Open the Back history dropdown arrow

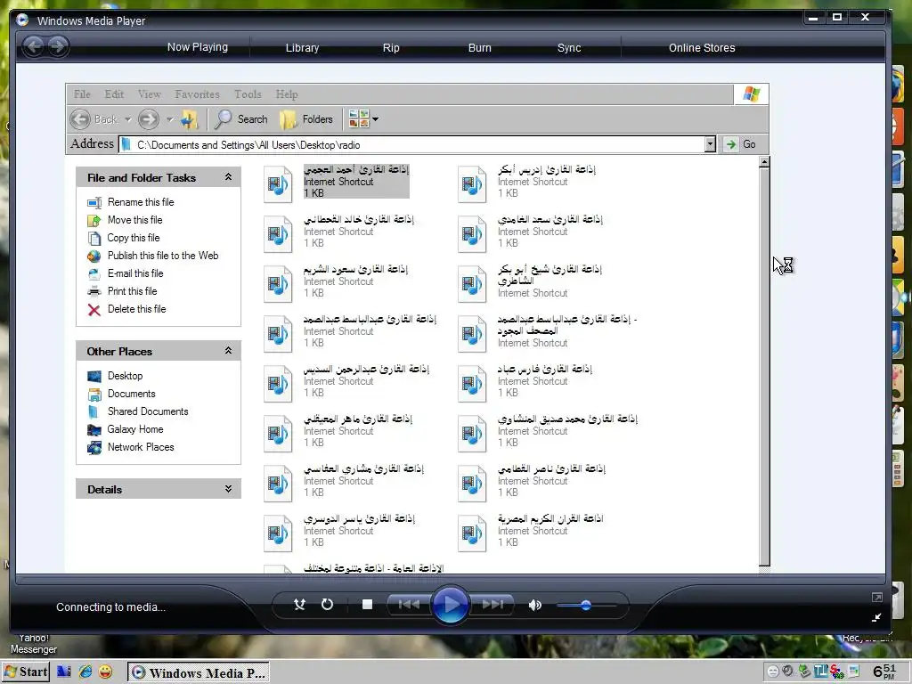pos(127,119)
